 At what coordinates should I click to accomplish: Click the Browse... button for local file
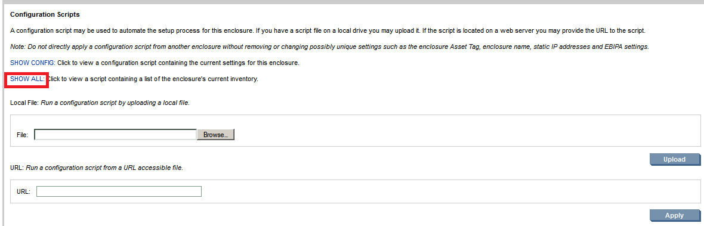[215, 135]
